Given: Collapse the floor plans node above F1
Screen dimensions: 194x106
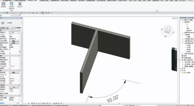Looking at the screenshot, I should (x=183, y=22).
